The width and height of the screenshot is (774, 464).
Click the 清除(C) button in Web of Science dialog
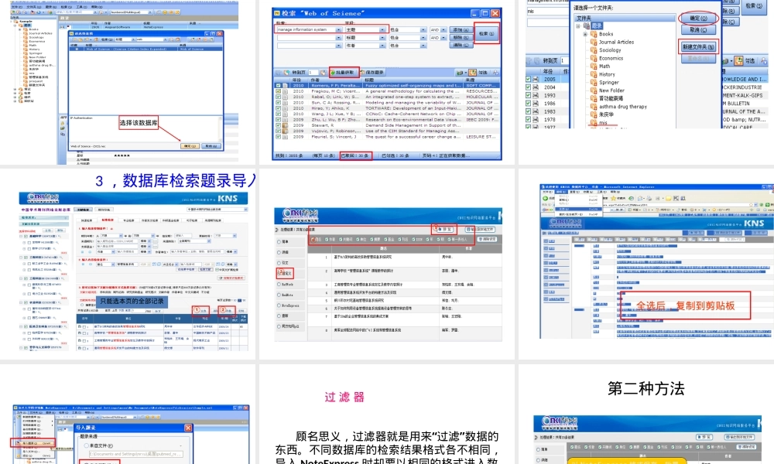click(x=461, y=45)
